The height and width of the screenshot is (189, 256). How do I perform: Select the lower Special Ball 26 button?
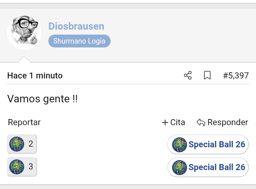pos(208,167)
